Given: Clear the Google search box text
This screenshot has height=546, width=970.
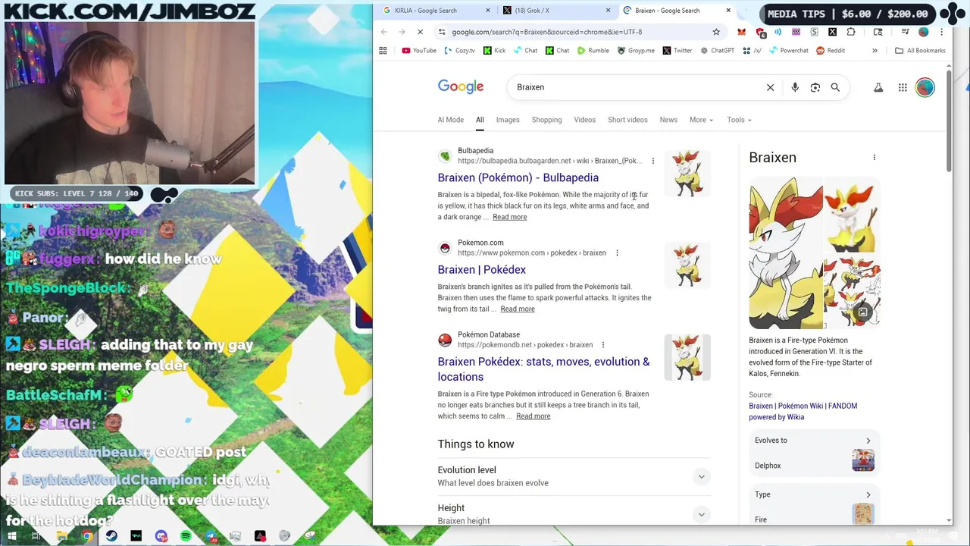Looking at the screenshot, I should [770, 87].
